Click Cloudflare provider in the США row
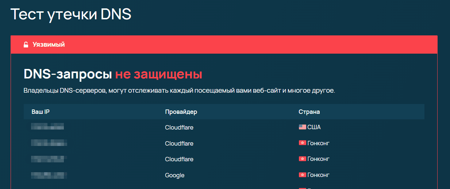 point(179,128)
